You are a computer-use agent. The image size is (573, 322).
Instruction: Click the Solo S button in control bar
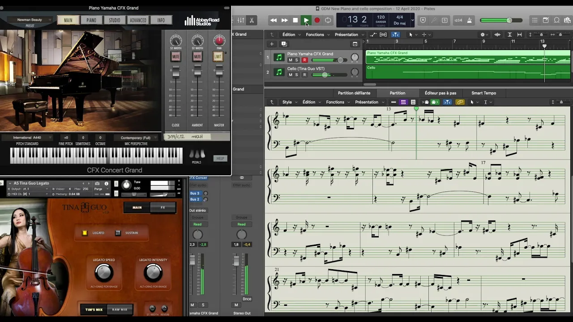pyautogui.click(x=444, y=20)
